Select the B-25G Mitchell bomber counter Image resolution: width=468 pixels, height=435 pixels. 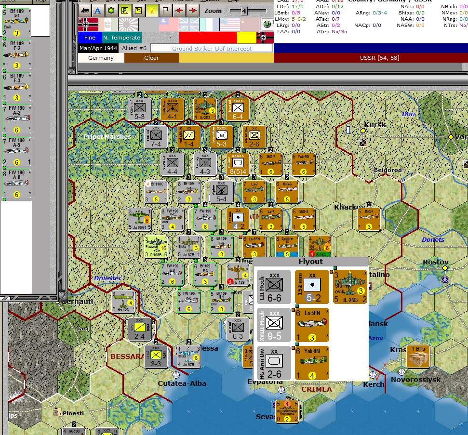(320, 247)
